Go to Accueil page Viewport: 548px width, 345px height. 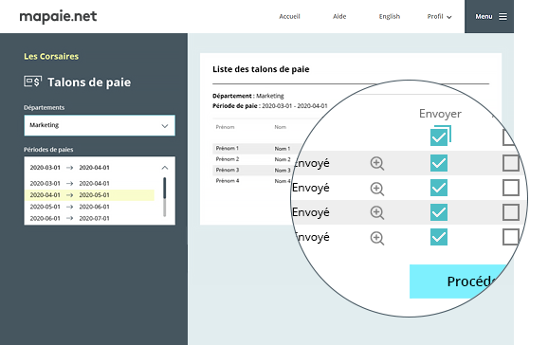coord(289,16)
